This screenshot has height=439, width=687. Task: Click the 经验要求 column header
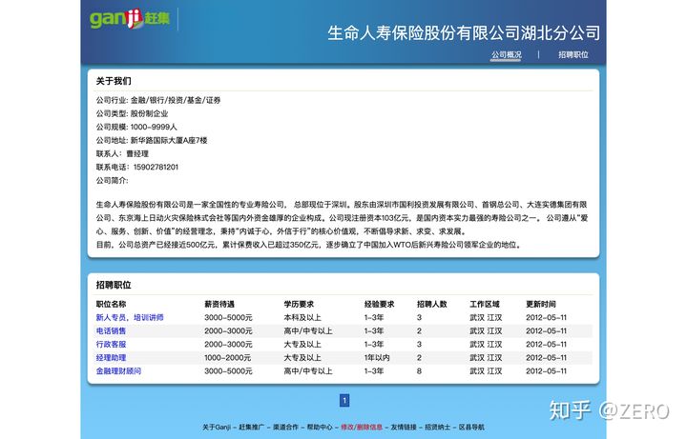379,304
